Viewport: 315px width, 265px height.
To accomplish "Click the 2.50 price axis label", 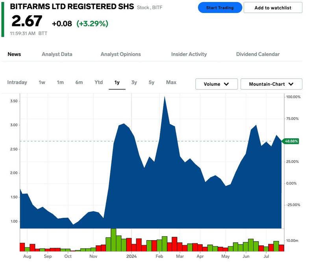I will pyautogui.click(x=14, y=149).
